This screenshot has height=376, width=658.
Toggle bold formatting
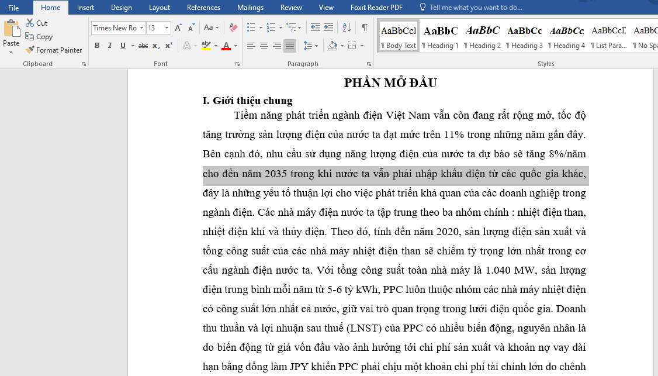click(97, 46)
